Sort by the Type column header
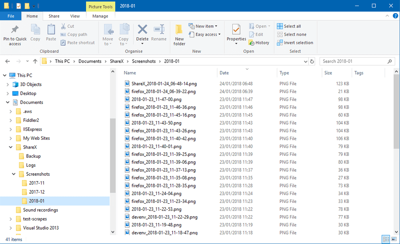400x244 pixels. (284, 73)
